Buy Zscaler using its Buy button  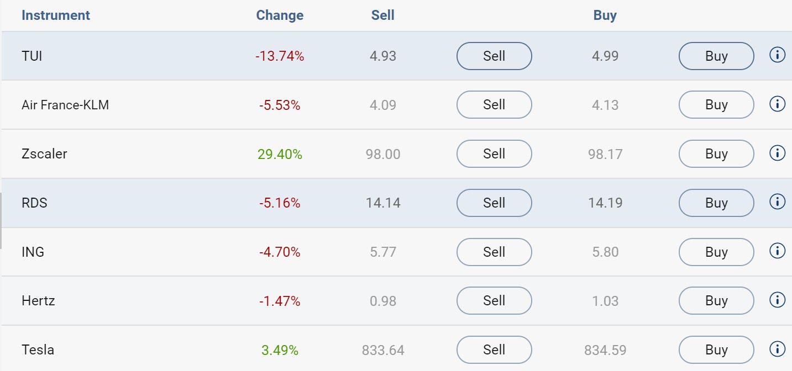coord(716,153)
